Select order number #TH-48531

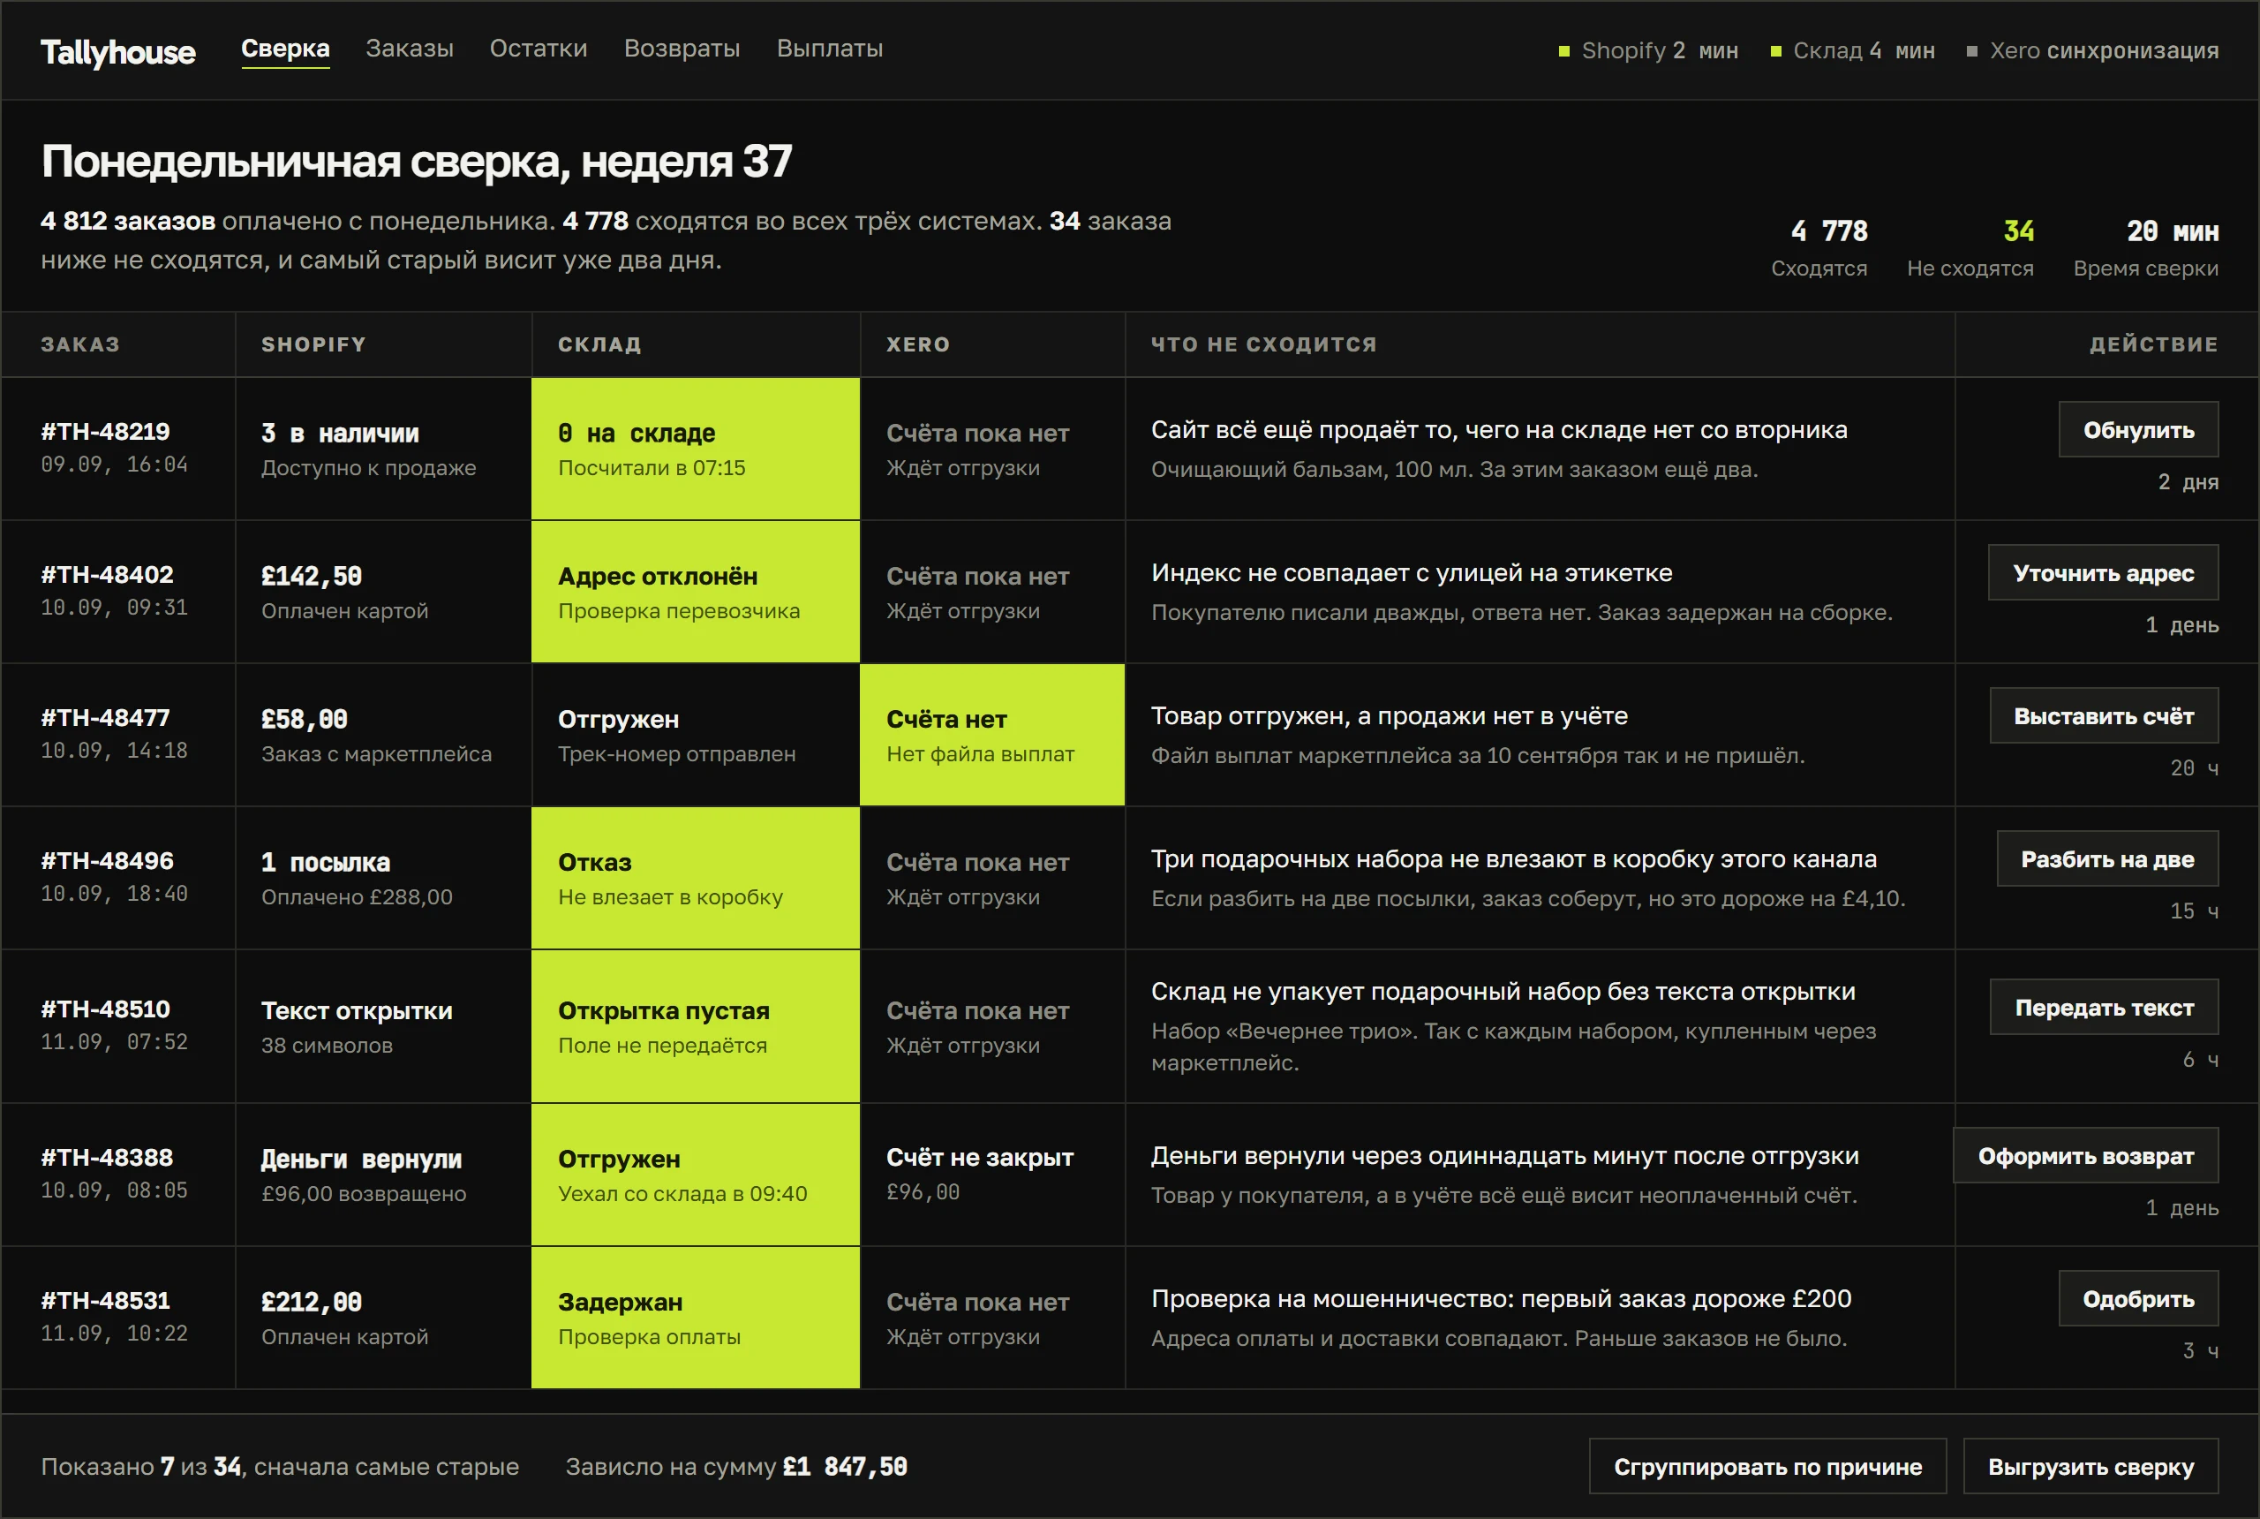106,1300
